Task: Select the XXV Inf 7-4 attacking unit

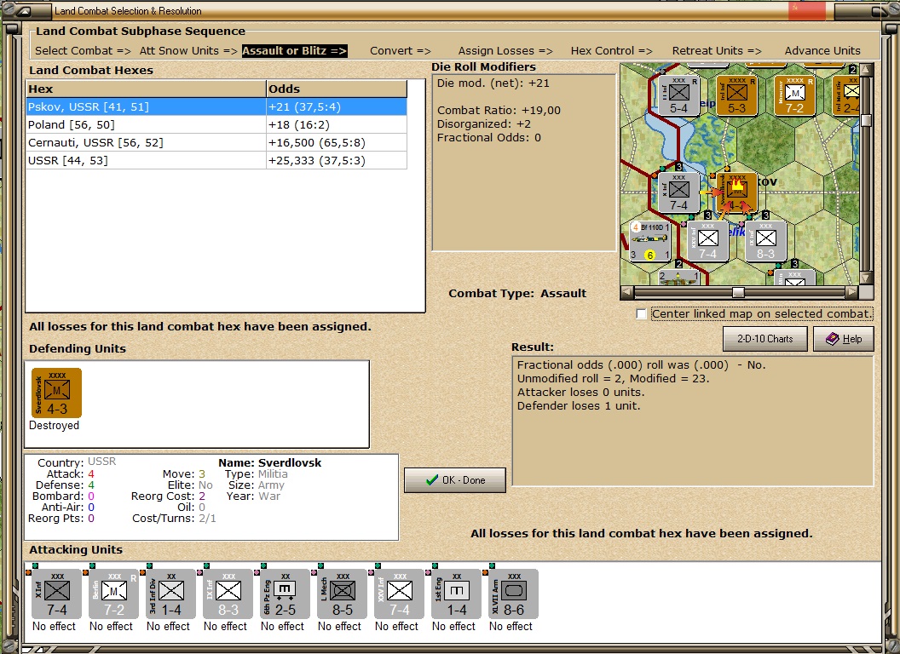Action: 398,595
